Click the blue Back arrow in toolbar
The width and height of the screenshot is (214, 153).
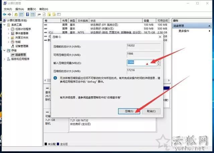pos(4,14)
